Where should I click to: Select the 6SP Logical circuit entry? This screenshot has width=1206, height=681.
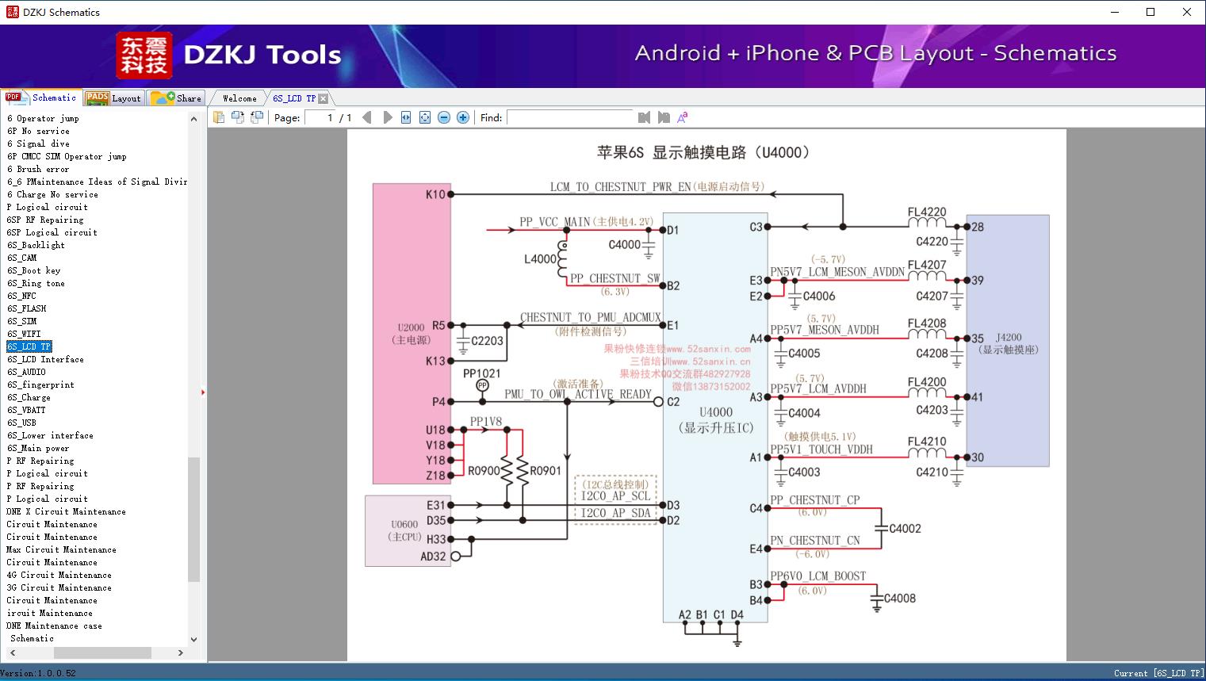coord(52,232)
